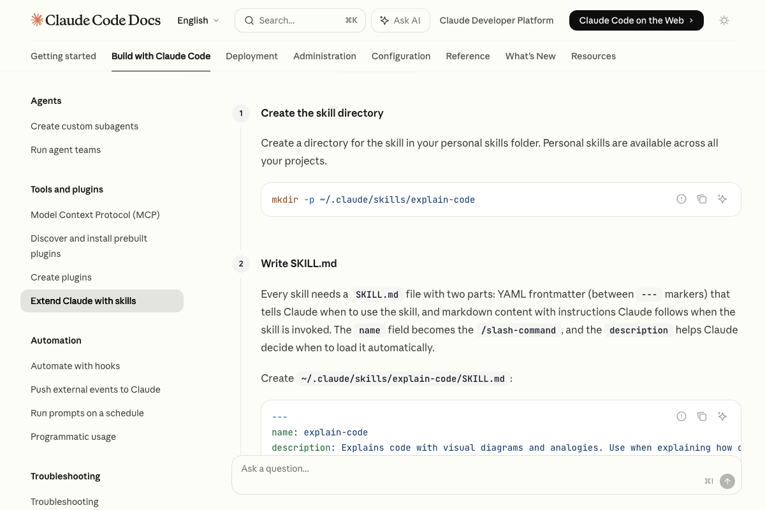This screenshot has width=765, height=510.
Task: Switch to the What's New tab
Action: [x=530, y=56]
